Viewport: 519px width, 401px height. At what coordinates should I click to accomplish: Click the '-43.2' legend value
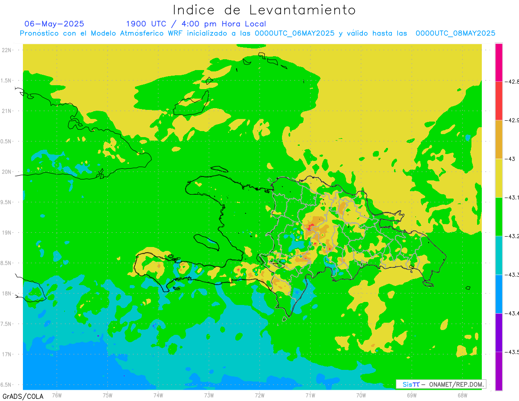(512, 236)
